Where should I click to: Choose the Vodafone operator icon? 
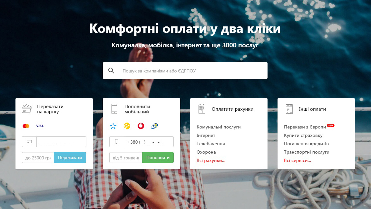pyautogui.click(x=141, y=126)
